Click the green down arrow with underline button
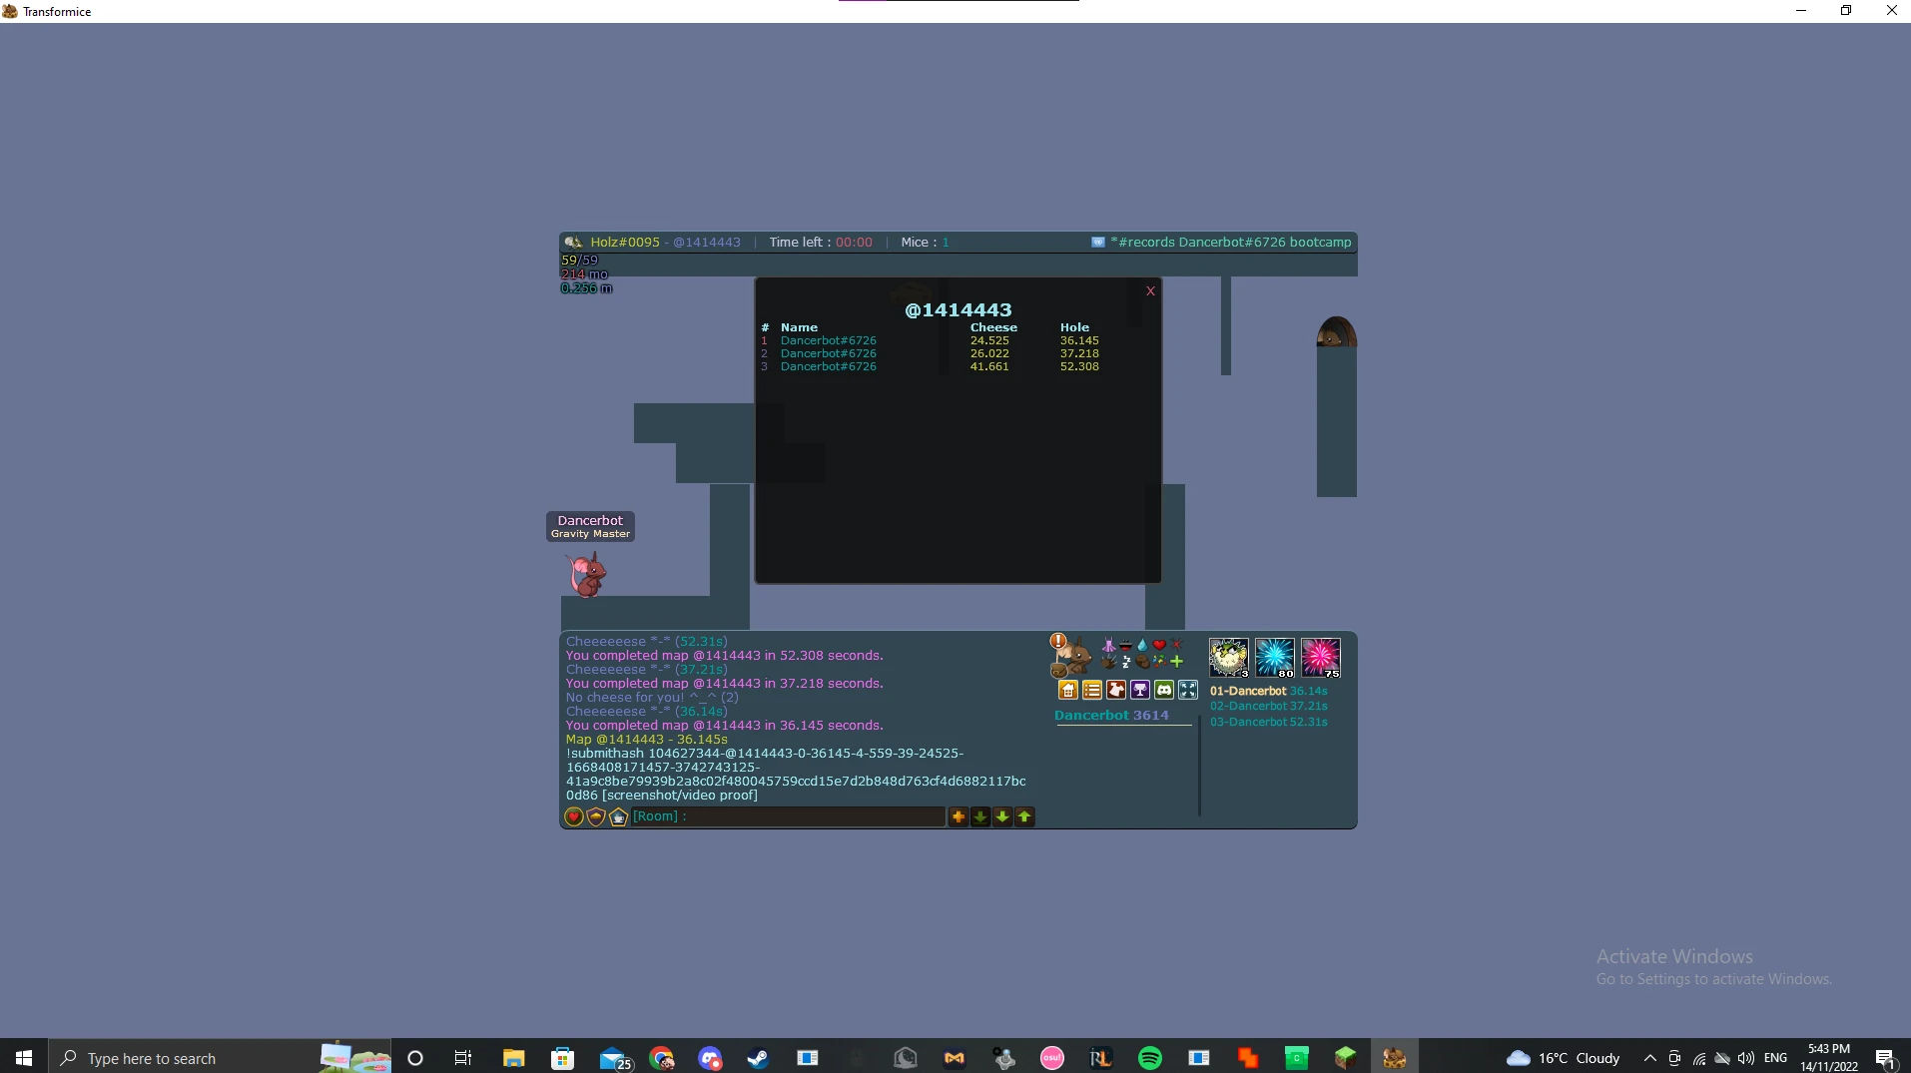 (980, 816)
